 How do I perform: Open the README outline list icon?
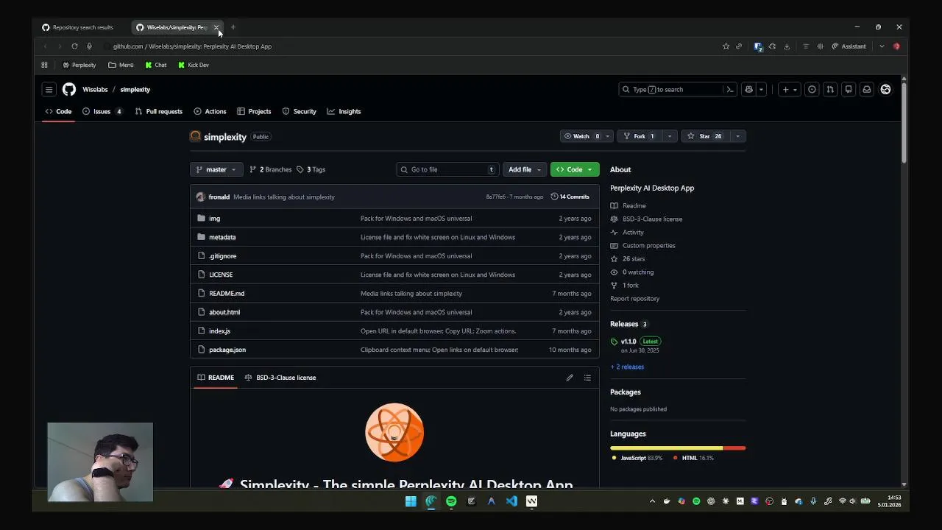click(x=587, y=378)
